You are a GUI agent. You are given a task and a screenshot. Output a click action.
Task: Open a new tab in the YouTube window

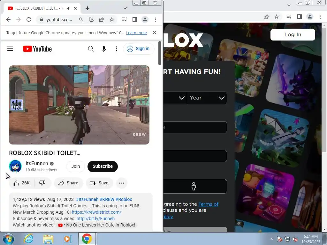click(87, 8)
